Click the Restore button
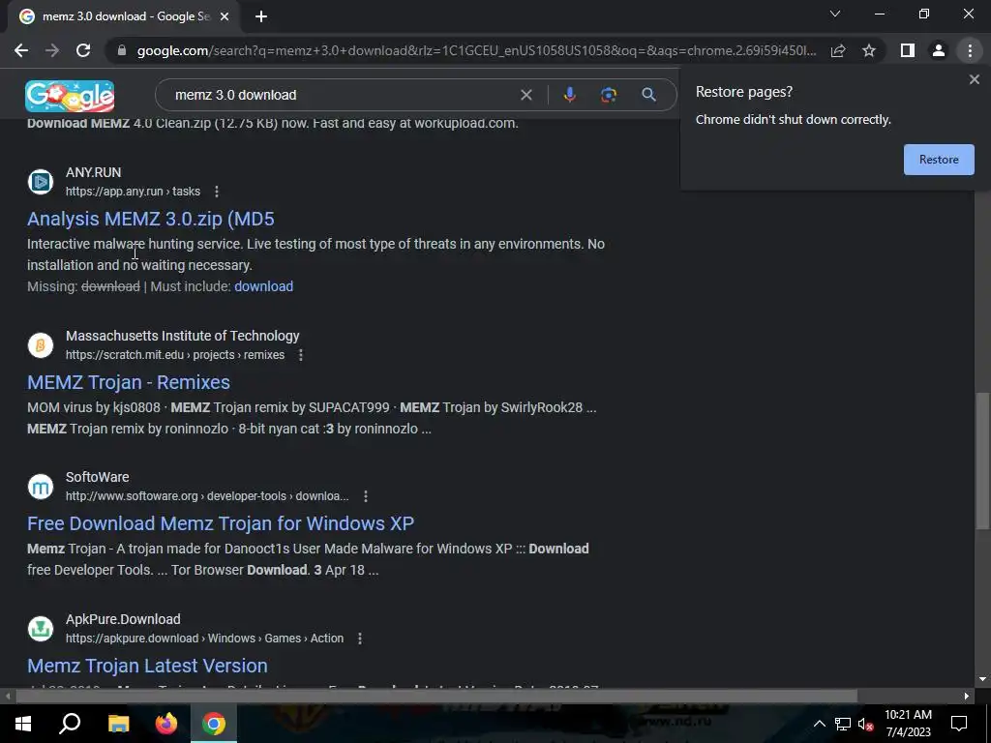This screenshot has width=991, height=743. tap(939, 160)
